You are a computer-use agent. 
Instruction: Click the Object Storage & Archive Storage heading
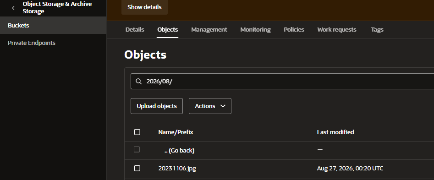coord(57,8)
